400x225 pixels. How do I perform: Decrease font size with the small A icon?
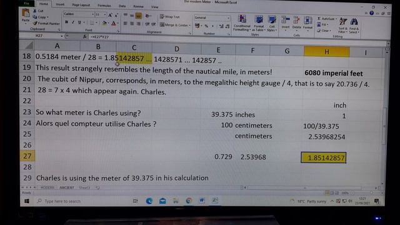click(116, 15)
